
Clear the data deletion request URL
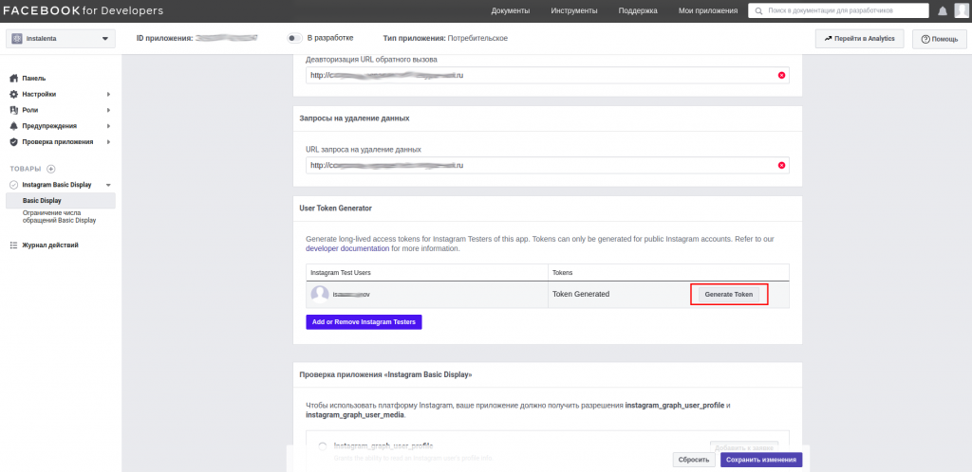781,165
